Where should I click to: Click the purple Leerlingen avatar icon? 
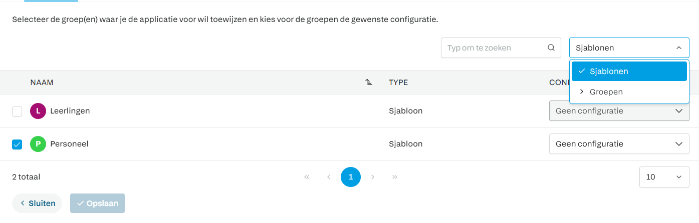[38, 111]
